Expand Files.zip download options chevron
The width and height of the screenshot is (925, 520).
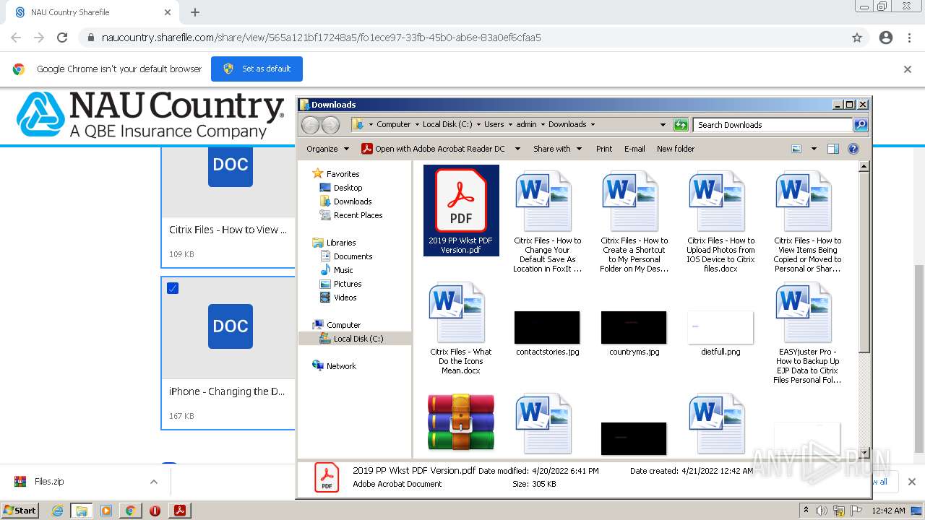pyautogui.click(x=154, y=482)
